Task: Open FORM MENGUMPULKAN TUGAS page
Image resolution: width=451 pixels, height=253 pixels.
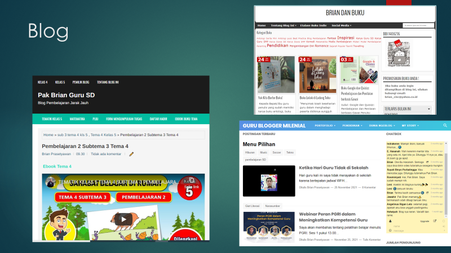Action: pos(124,119)
